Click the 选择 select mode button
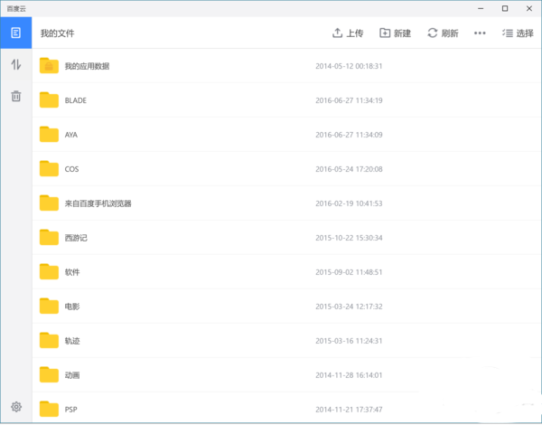 click(x=518, y=33)
